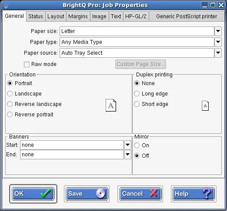Open the Margins tab

point(78,16)
